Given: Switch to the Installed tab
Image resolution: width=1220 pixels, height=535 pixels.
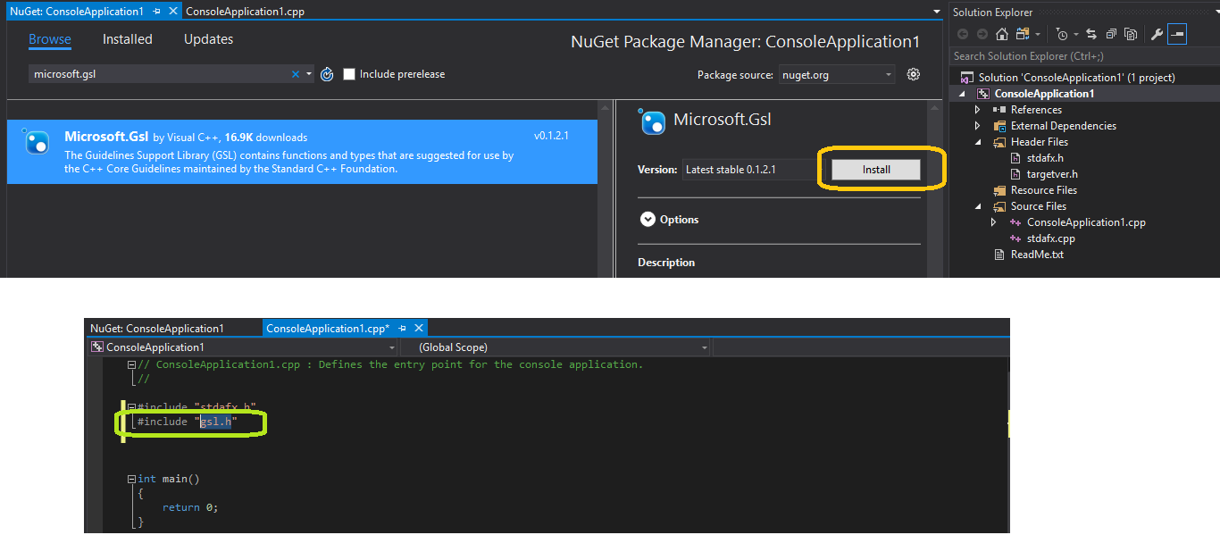Looking at the screenshot, I should point(127,39).
